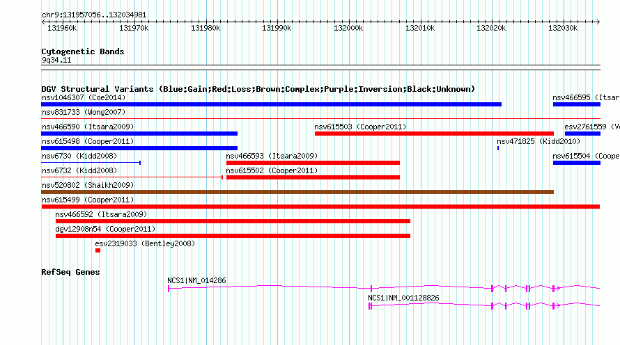Screen dimensions: 620x345
Task: Open the nsv520802 (Shaikh2009) label
Action: click(88, 185)
